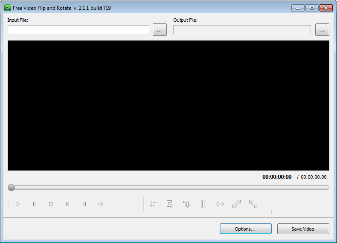
Task: Browse for an output file location
Action: 322,30
